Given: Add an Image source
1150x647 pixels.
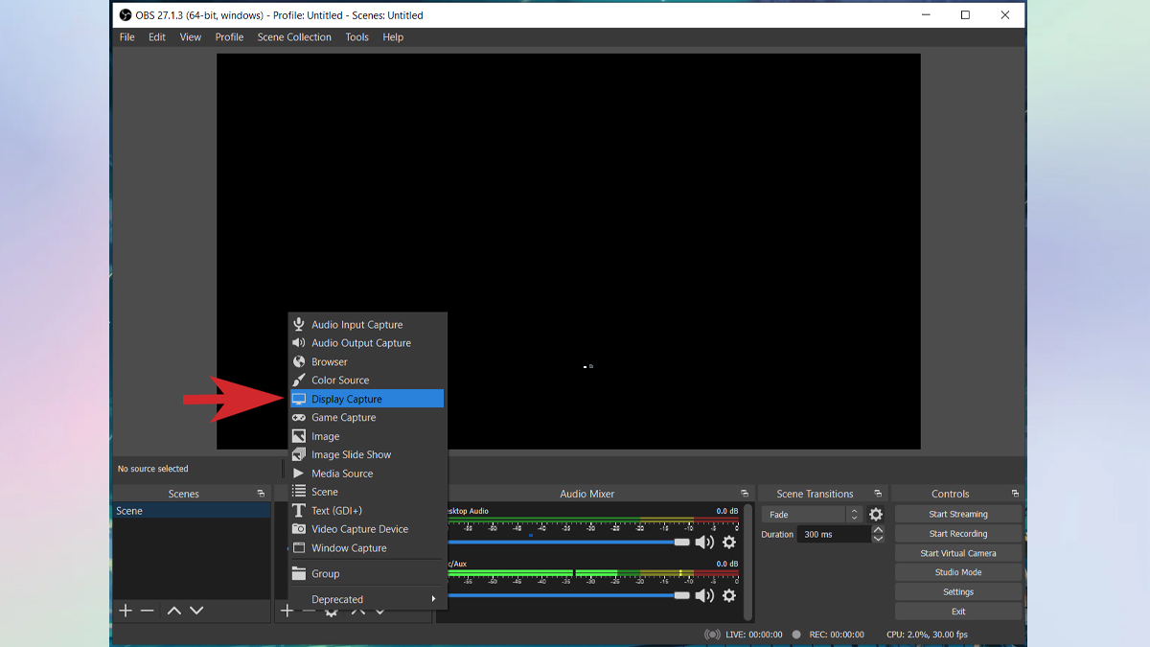Looking at the screenshot, I should pos(367,436).
